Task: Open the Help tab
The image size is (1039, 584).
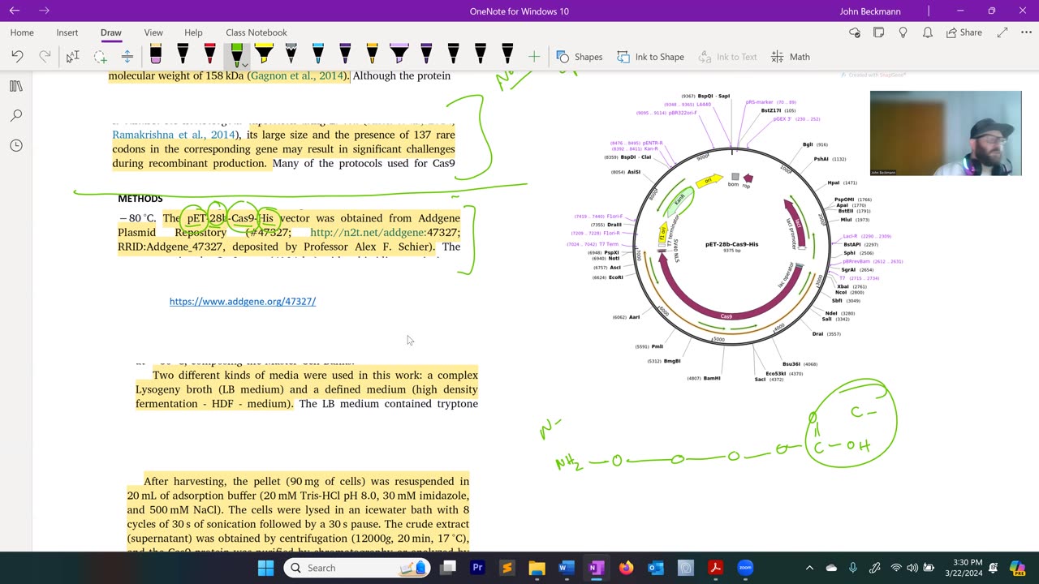Action: (x=193, y=32)
